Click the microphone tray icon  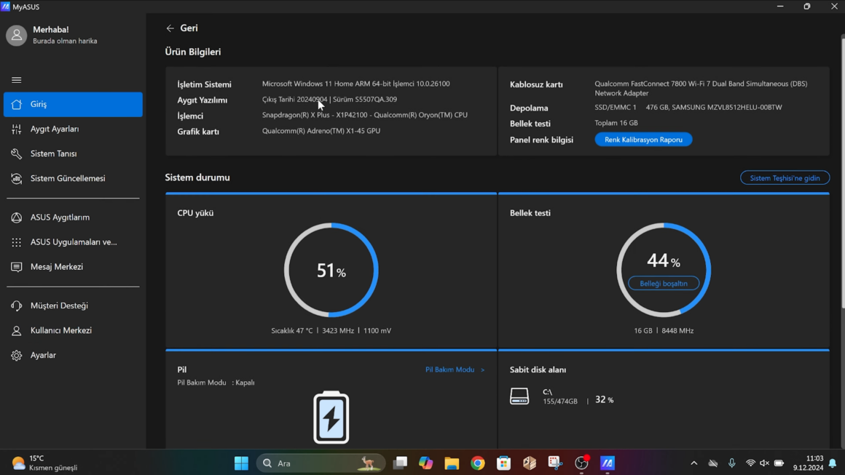click(x=732, y=463)
